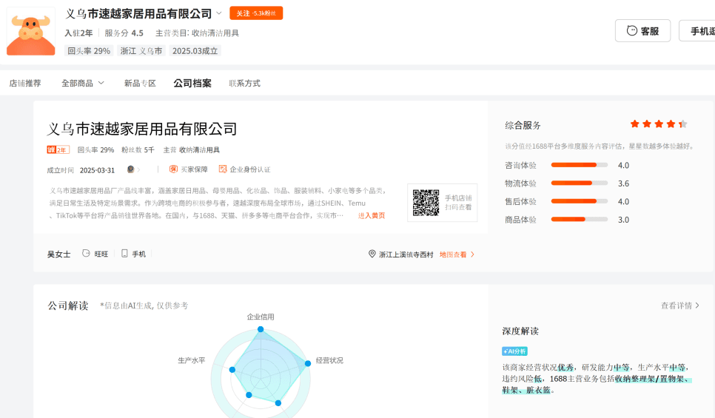The height and width of the screenshot is (418, 715).
Task: Follow the shop with 关注 button
Action: tap(256, 13)
